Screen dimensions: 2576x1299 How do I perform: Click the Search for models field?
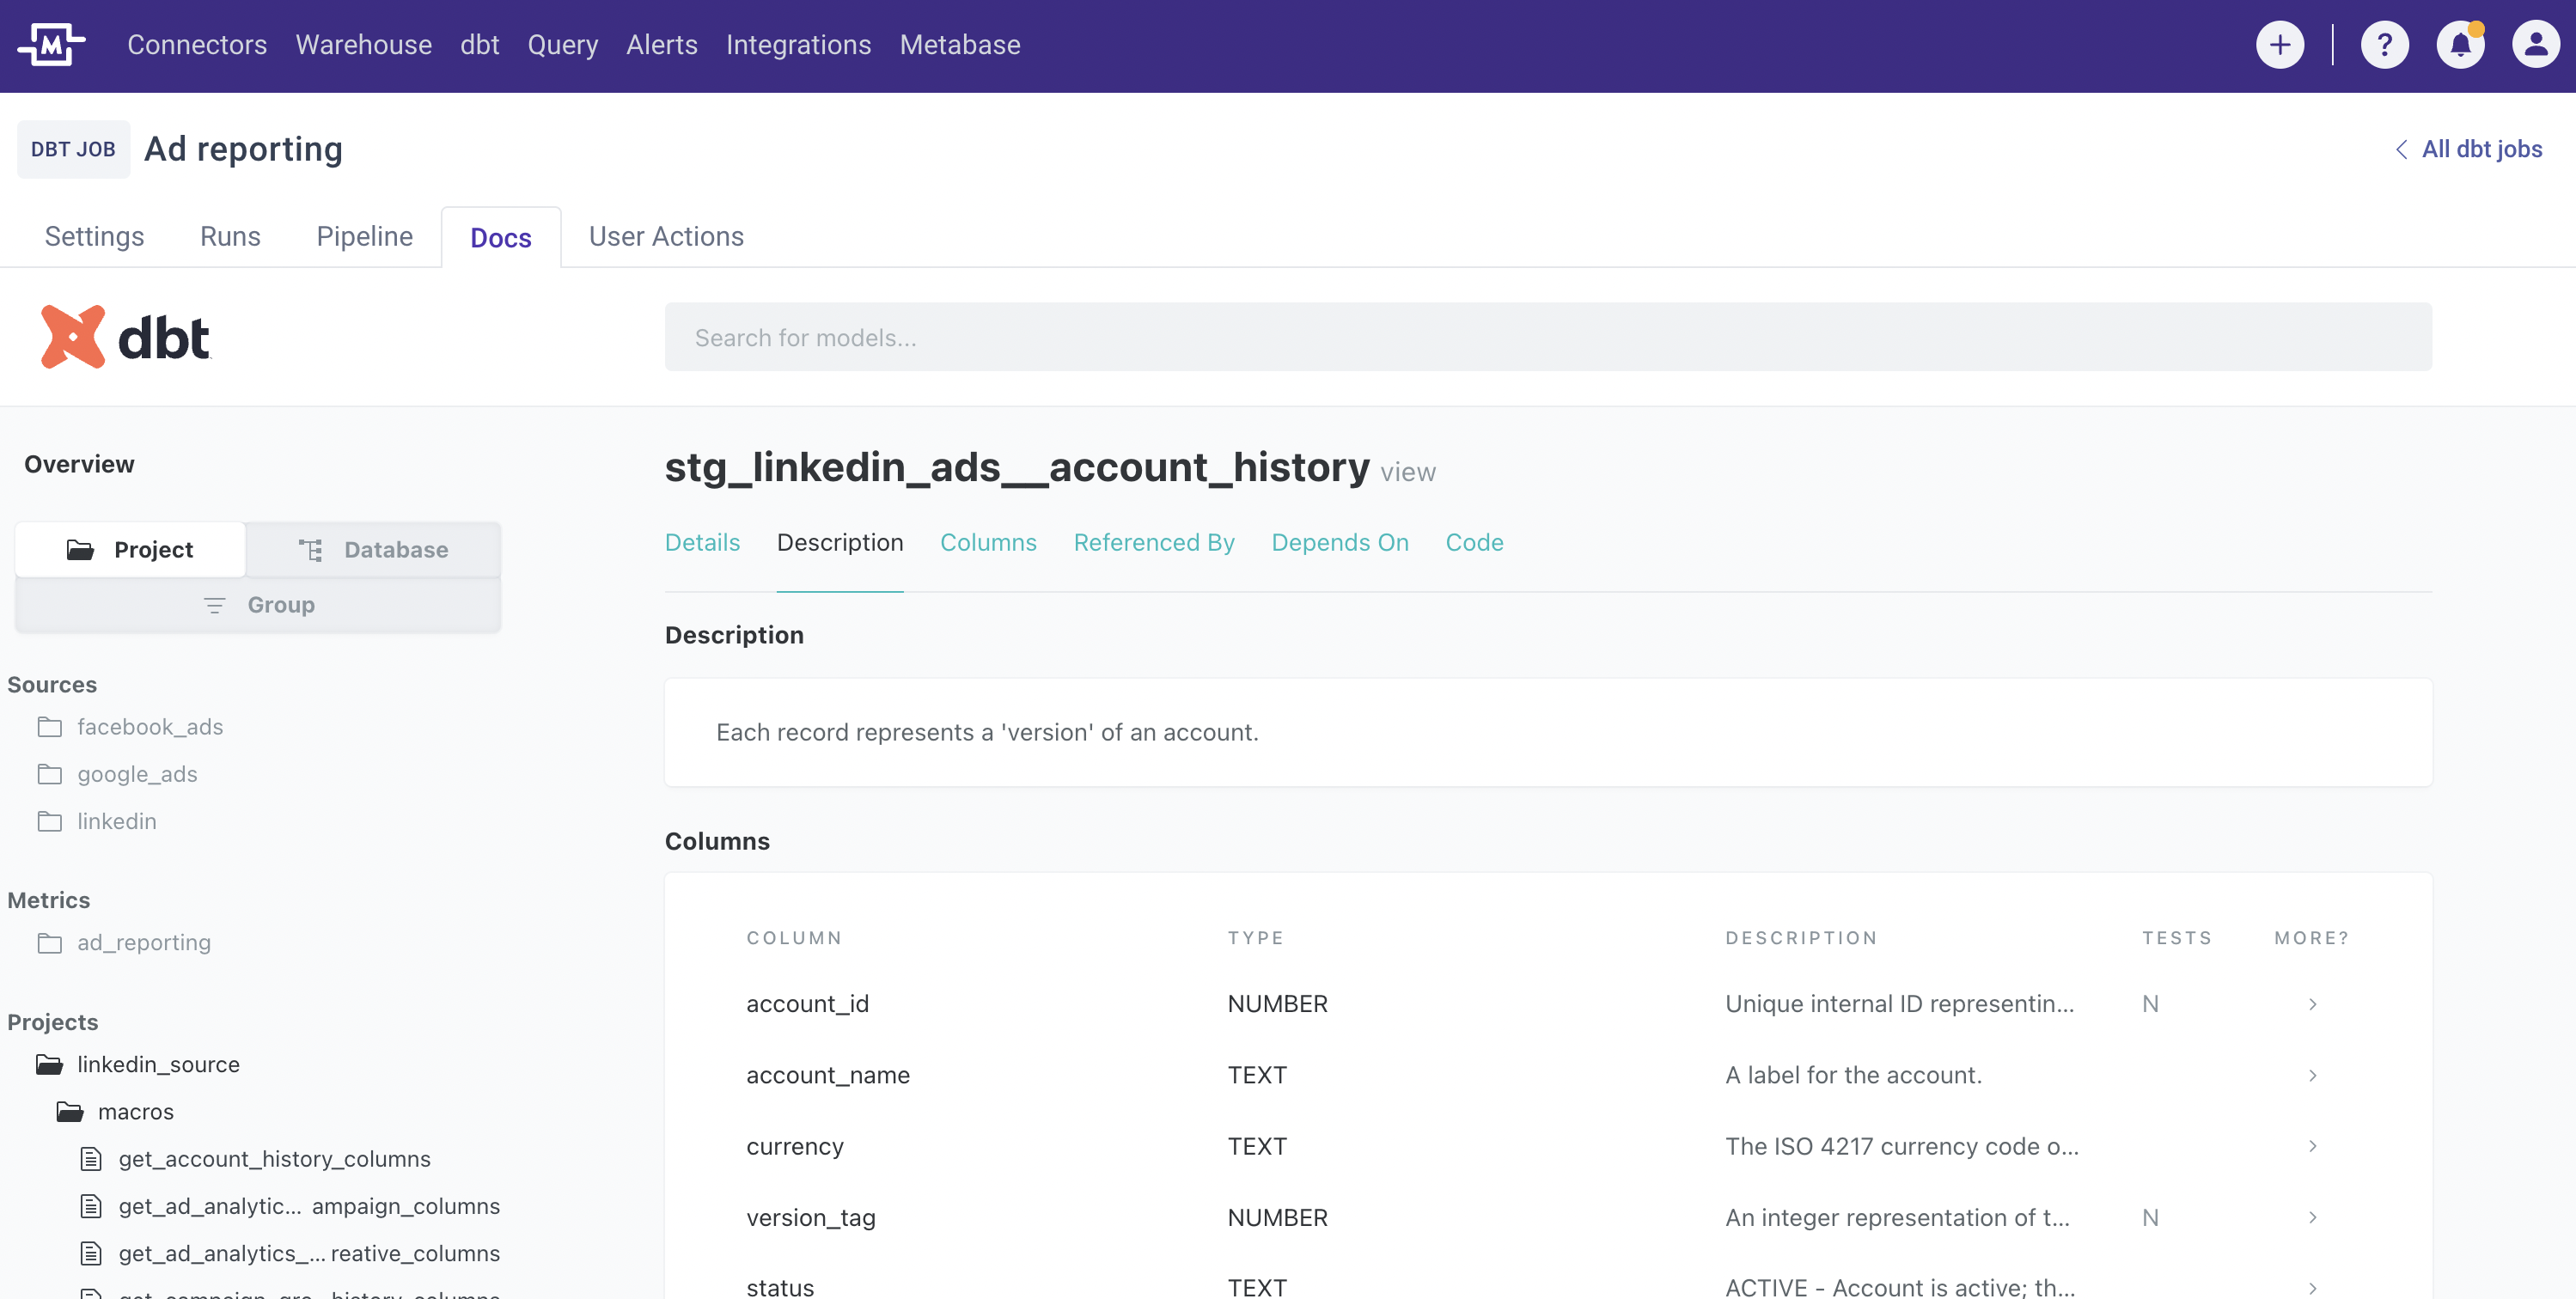tap(1547, 337)
